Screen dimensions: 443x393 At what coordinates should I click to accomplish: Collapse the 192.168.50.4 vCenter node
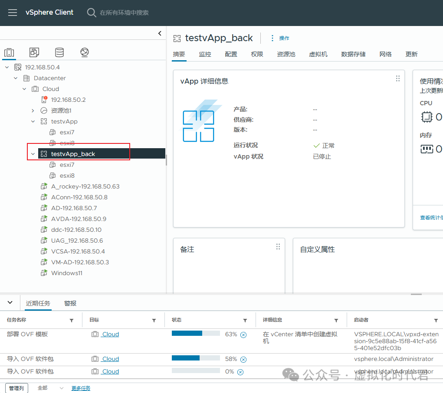pyautogui.click(x=7, y=67)
